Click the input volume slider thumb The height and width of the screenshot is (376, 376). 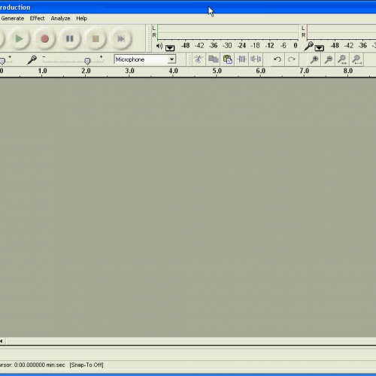(87, 61)
